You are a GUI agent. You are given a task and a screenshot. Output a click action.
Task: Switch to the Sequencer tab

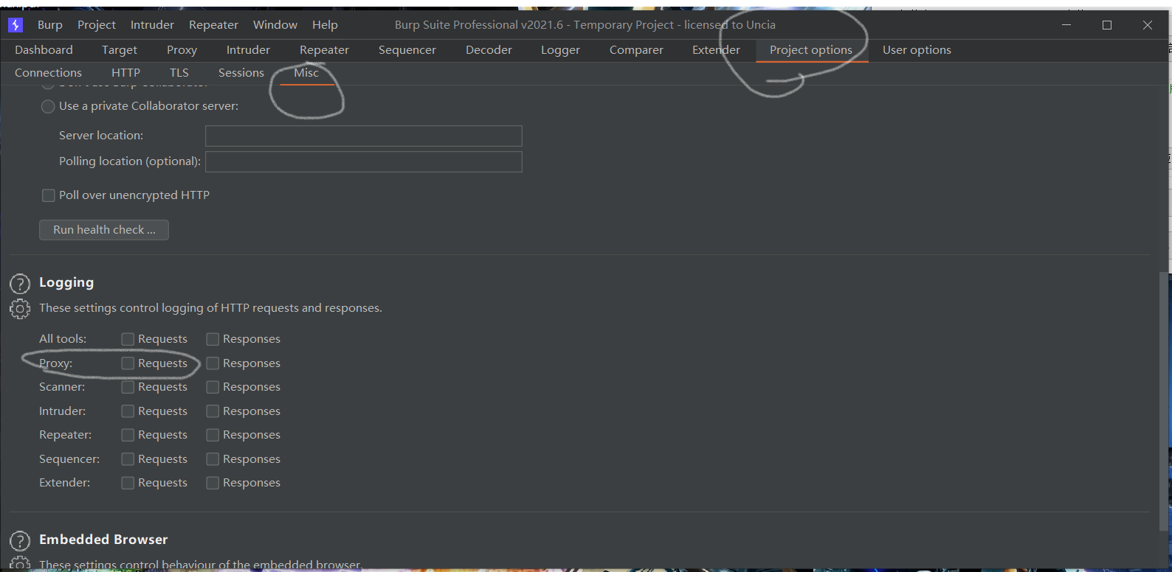coord(407,50)
